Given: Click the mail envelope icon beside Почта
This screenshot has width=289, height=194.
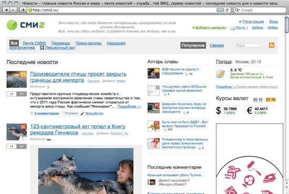Looking at the screenshot, I should 232,28.
